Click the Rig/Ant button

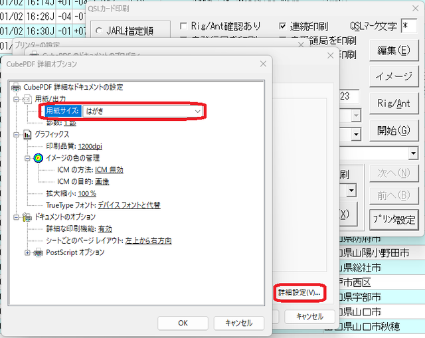click(x=394, y=104)
